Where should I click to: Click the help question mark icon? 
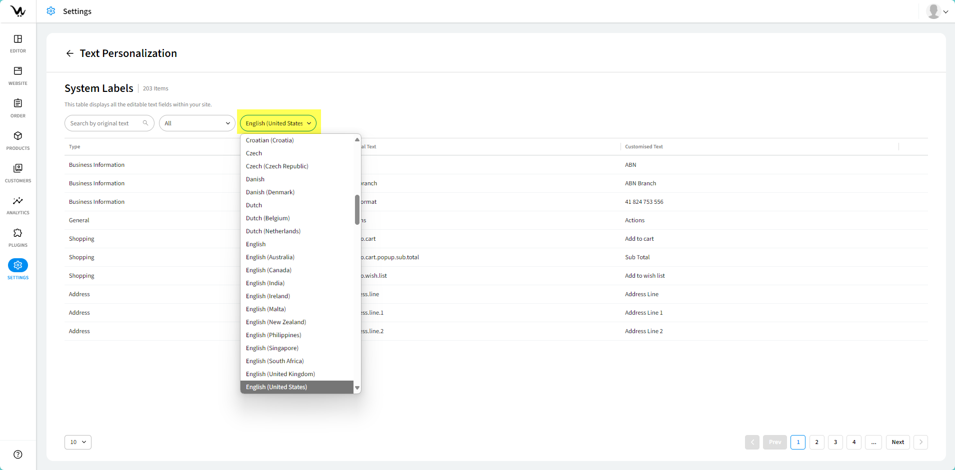pos(18,454)
